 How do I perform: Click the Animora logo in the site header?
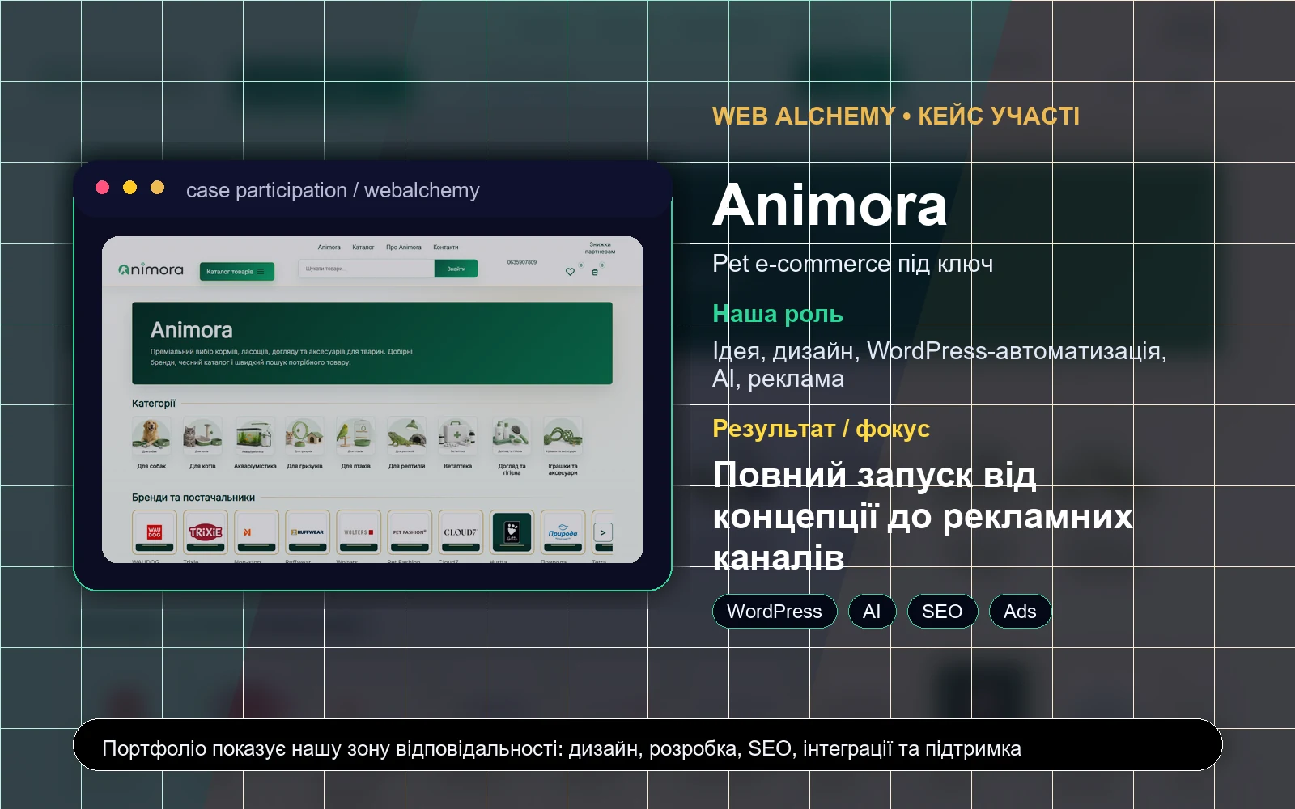151,269
